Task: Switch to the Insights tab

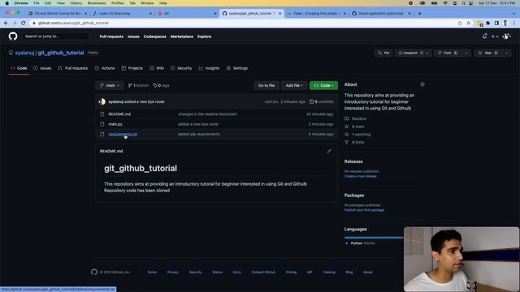Action: click(x=209, y=68)
